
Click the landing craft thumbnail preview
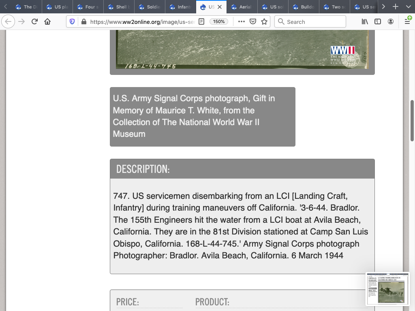pos(387,289)
